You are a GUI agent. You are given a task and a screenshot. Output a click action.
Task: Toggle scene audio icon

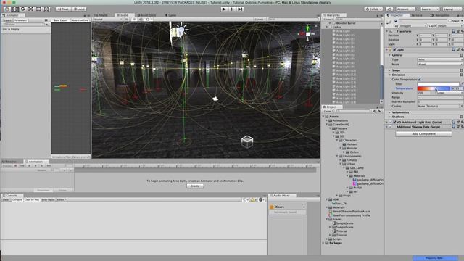coord(141,20)
